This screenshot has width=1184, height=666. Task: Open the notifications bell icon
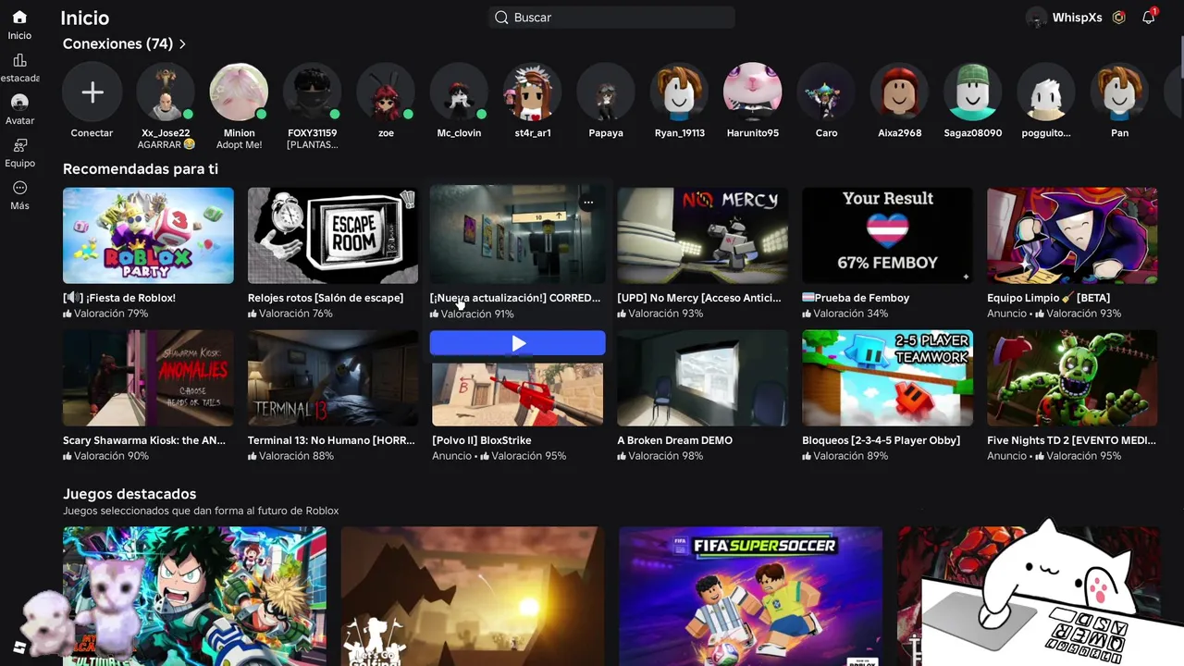point(1149,18)
